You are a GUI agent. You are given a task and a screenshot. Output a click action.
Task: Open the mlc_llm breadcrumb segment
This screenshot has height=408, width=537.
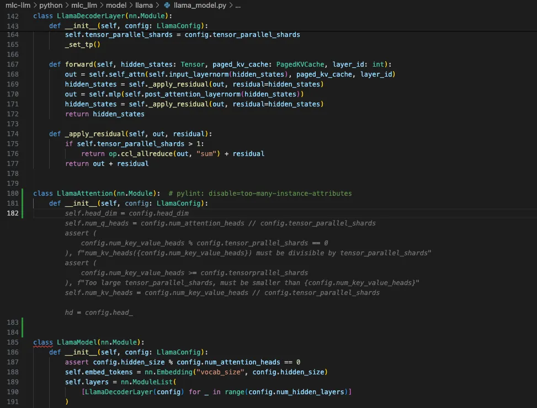(x=84, y=5)
